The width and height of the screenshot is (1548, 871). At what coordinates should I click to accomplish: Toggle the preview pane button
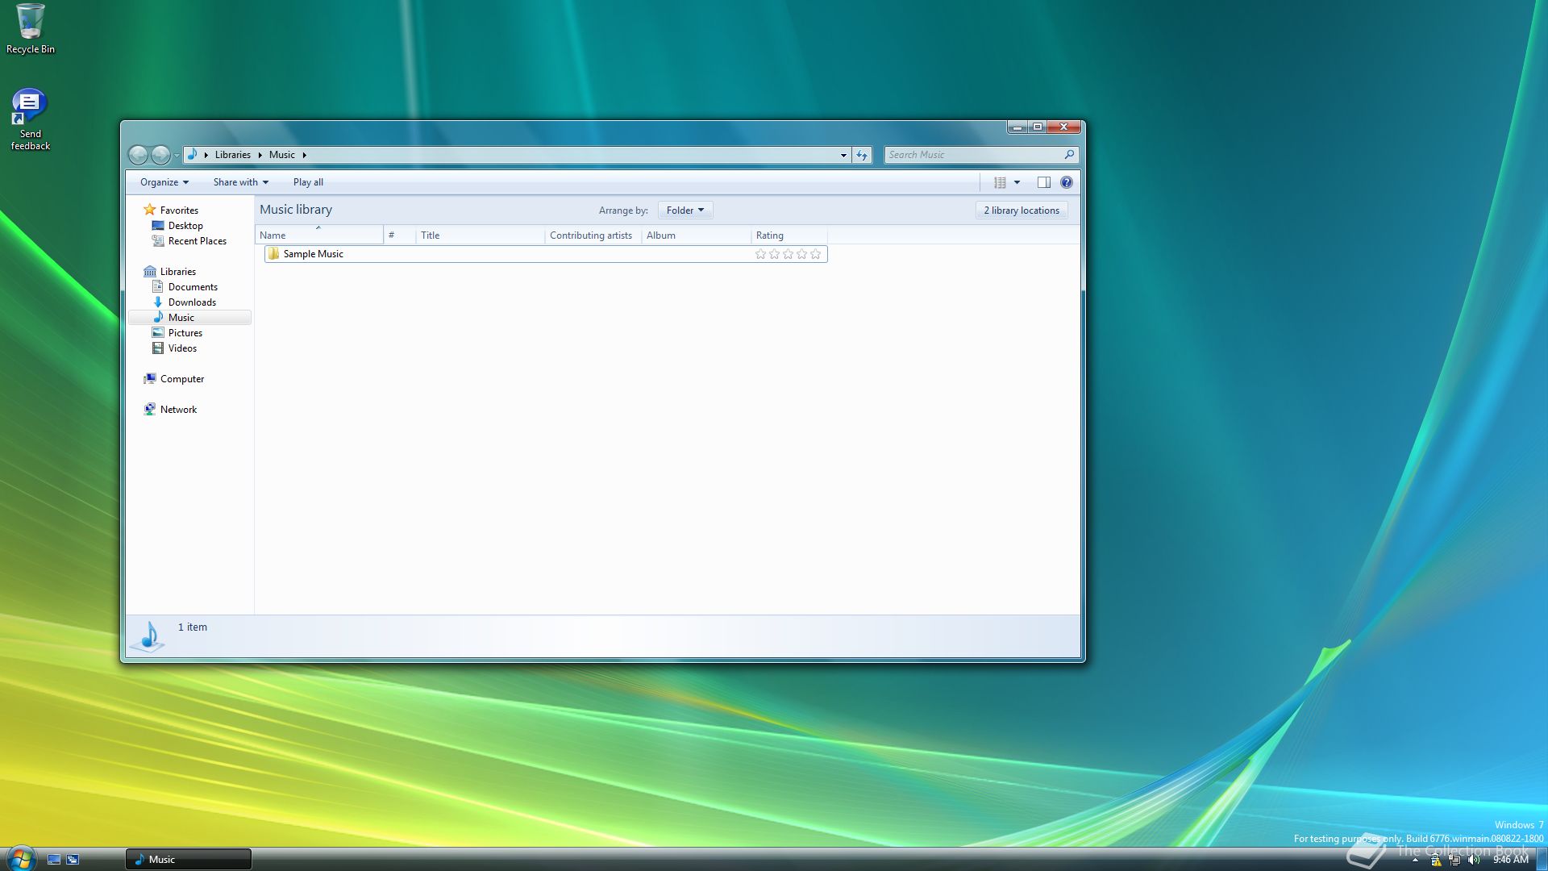[1043, 182]
